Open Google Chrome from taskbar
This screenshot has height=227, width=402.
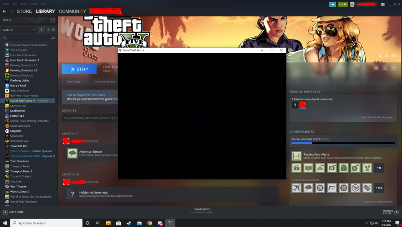click(x=150, y=223)
